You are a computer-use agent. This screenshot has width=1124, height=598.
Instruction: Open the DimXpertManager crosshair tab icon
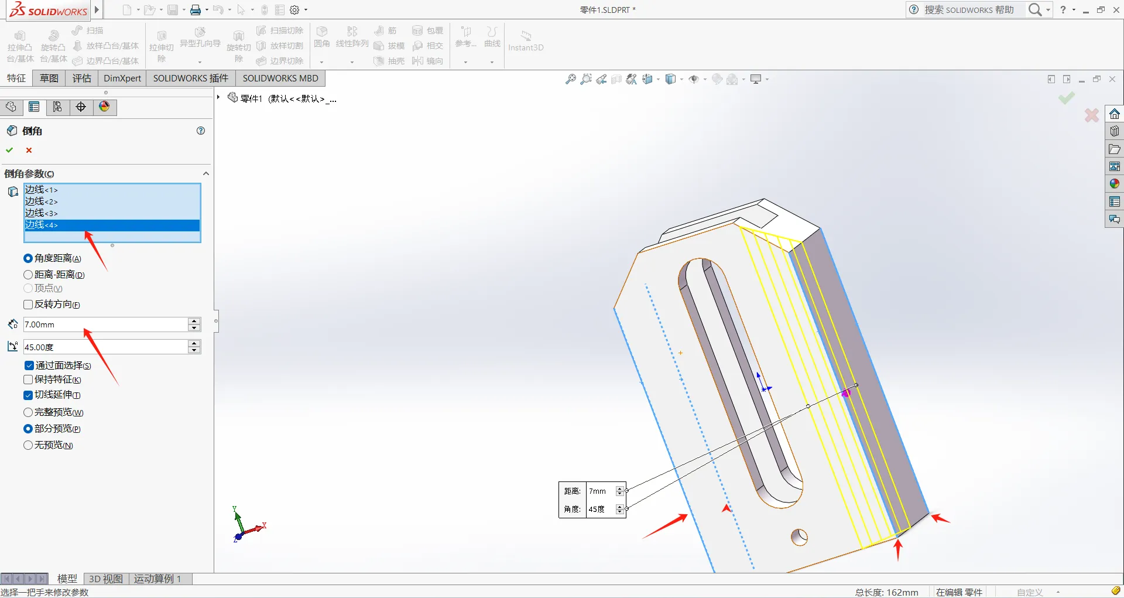click(81, 107)
